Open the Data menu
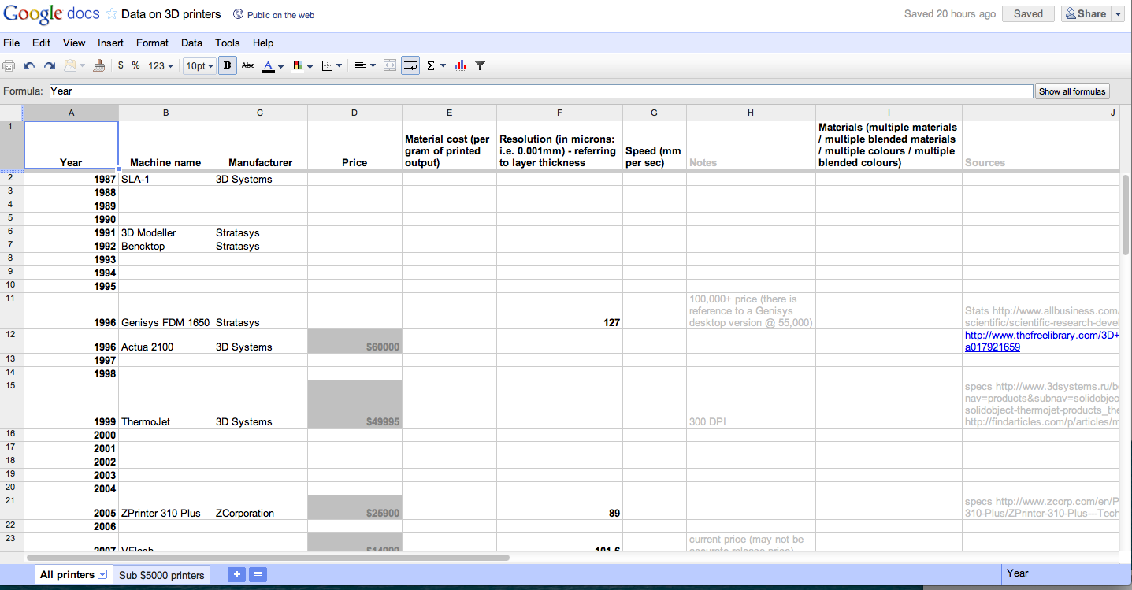This screenshot has height=590, width=1132. (191, 43)
